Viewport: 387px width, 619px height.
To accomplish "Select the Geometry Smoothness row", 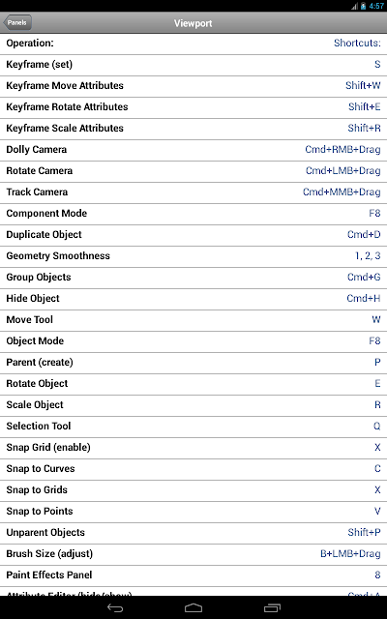I will (x=193, y=256).
